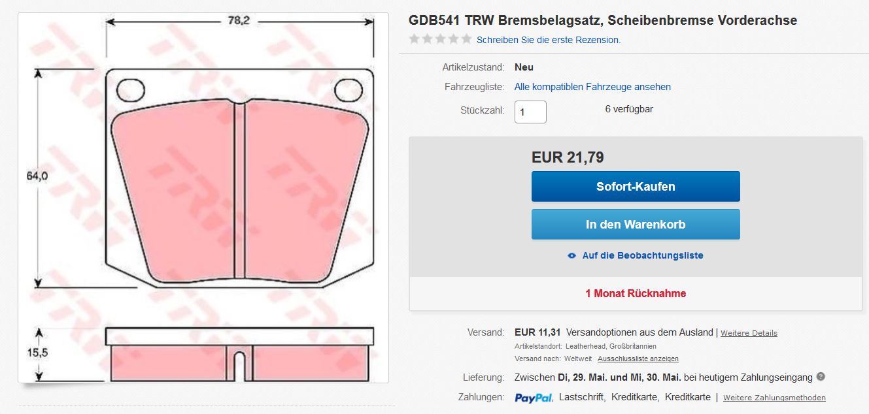Click the delivery info question mark icon
This screenshot has width=869, height=414.
click(x=821, y=377)
